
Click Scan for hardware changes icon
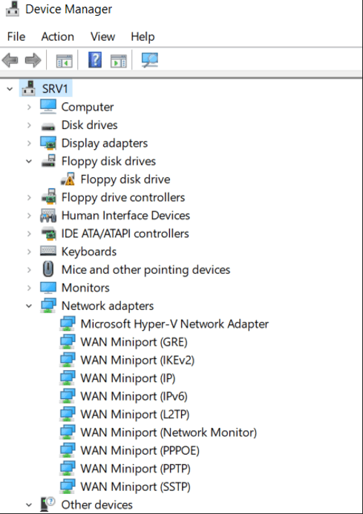(x=150, y=60)
